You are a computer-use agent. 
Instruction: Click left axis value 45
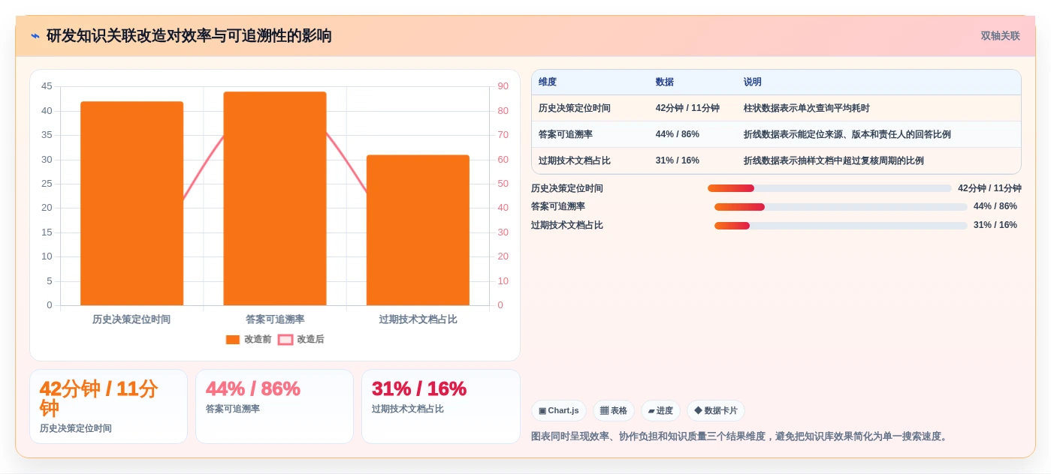(47, 86)
